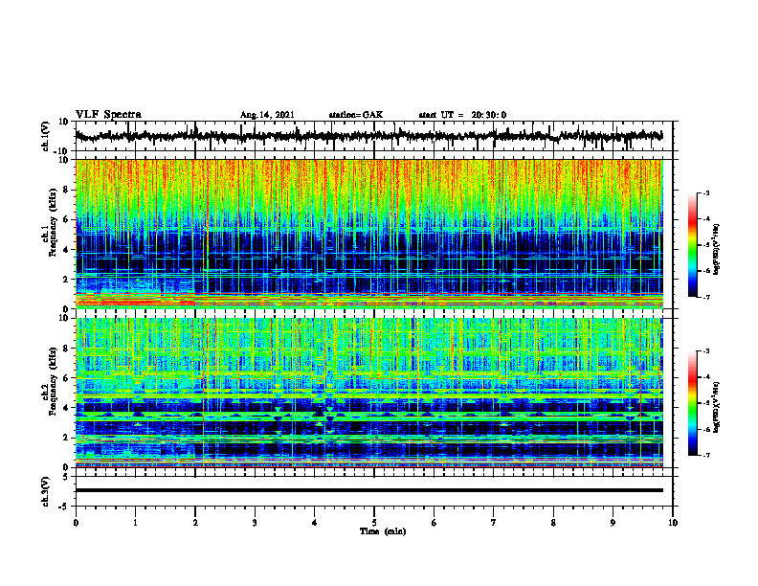
Task: Click the '-7' label on ch.2 color scale
Action: (706, 455)
